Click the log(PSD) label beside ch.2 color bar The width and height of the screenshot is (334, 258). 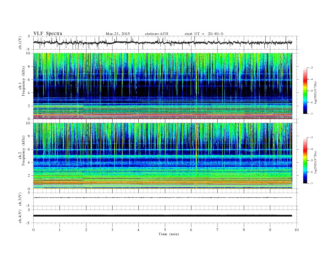click(316, 162)
